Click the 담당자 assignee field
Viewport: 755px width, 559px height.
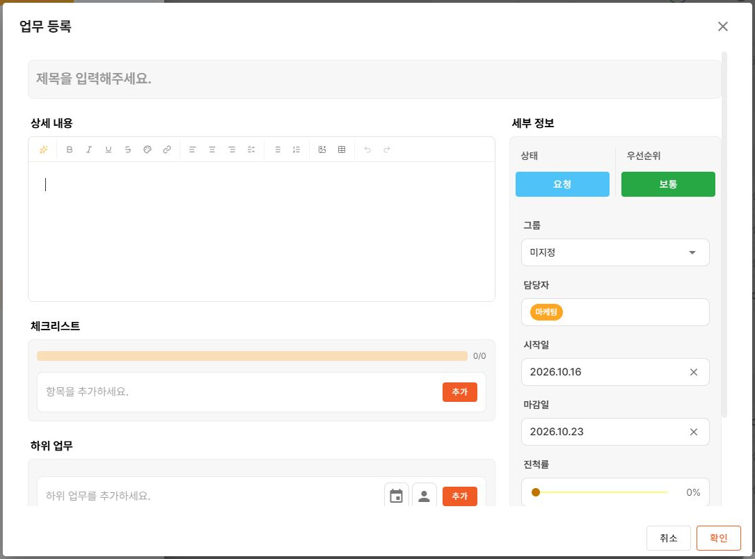pos(615,312)
